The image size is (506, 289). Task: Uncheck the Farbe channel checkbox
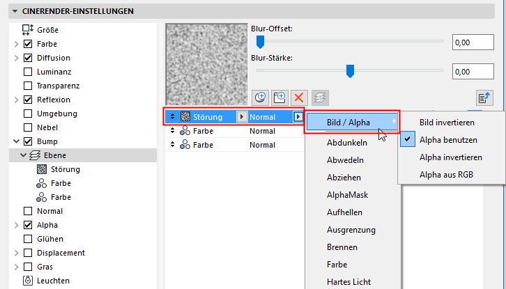coord(28,44)
